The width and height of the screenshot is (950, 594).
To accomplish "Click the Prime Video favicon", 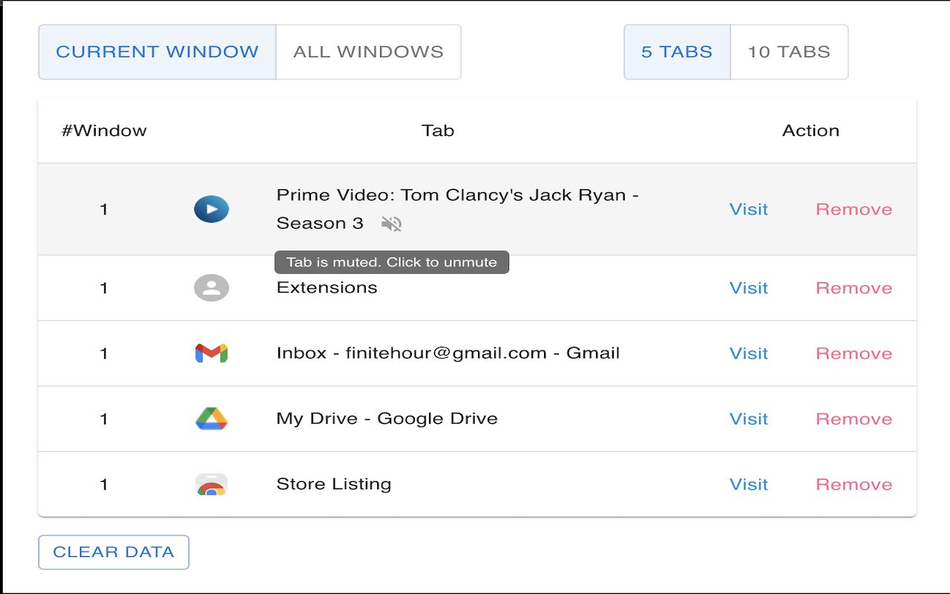I will point(212,209).
